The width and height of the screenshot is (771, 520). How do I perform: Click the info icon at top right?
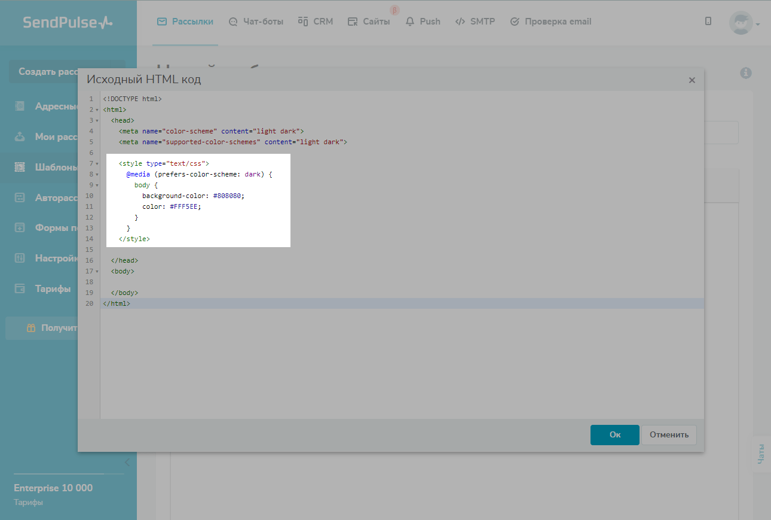tap(745, 73)
